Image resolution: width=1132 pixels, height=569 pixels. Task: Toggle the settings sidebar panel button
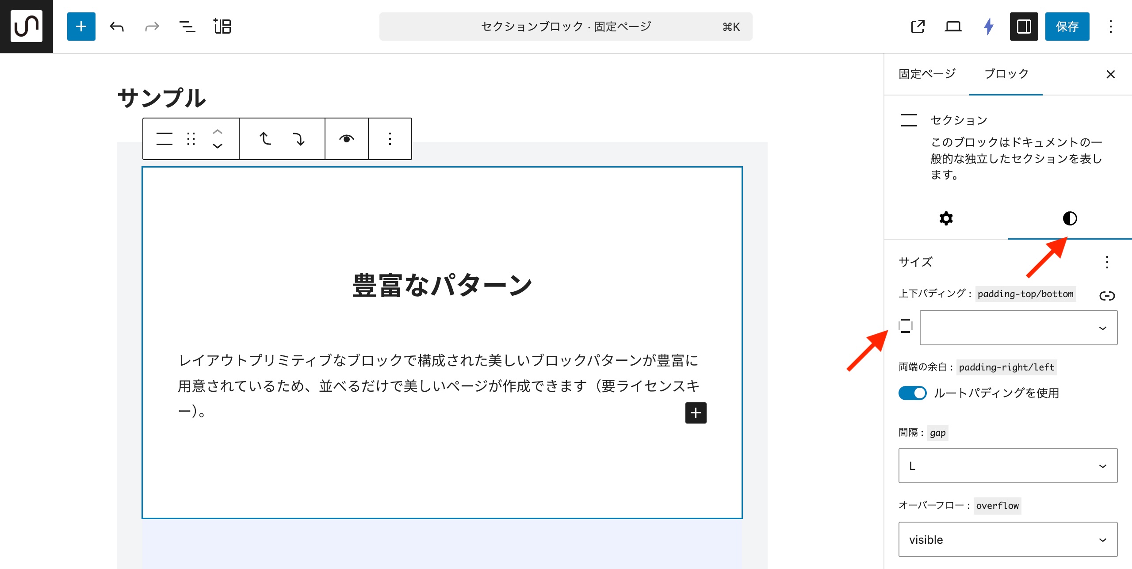(x=1024, y=27)
